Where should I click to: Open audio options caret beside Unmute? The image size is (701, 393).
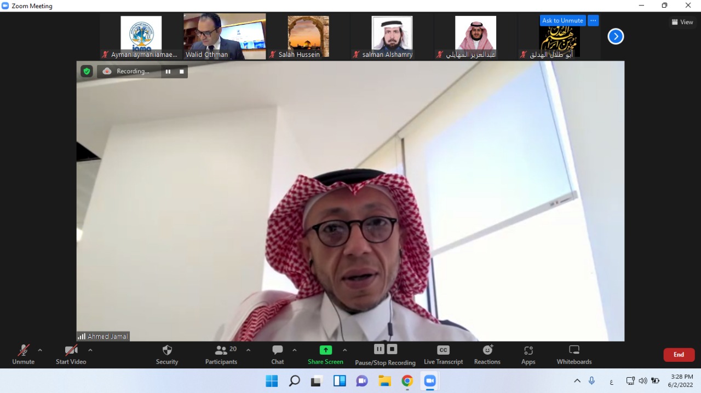click(40, 350)
